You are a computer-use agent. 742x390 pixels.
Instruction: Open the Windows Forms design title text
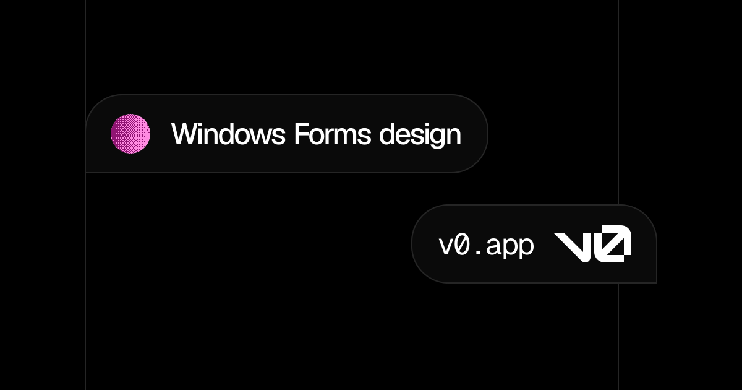click(x=316, y=134)
